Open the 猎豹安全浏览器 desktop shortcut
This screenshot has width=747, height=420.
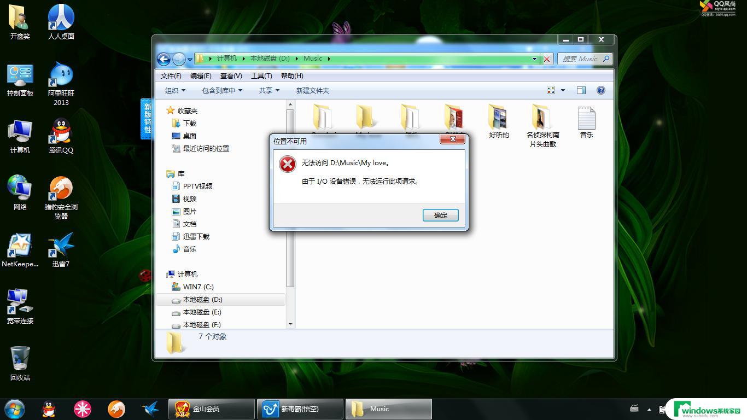click(61, 197)
